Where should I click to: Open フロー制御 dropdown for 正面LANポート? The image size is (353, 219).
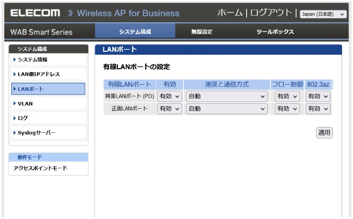click(x=287, y=109)
